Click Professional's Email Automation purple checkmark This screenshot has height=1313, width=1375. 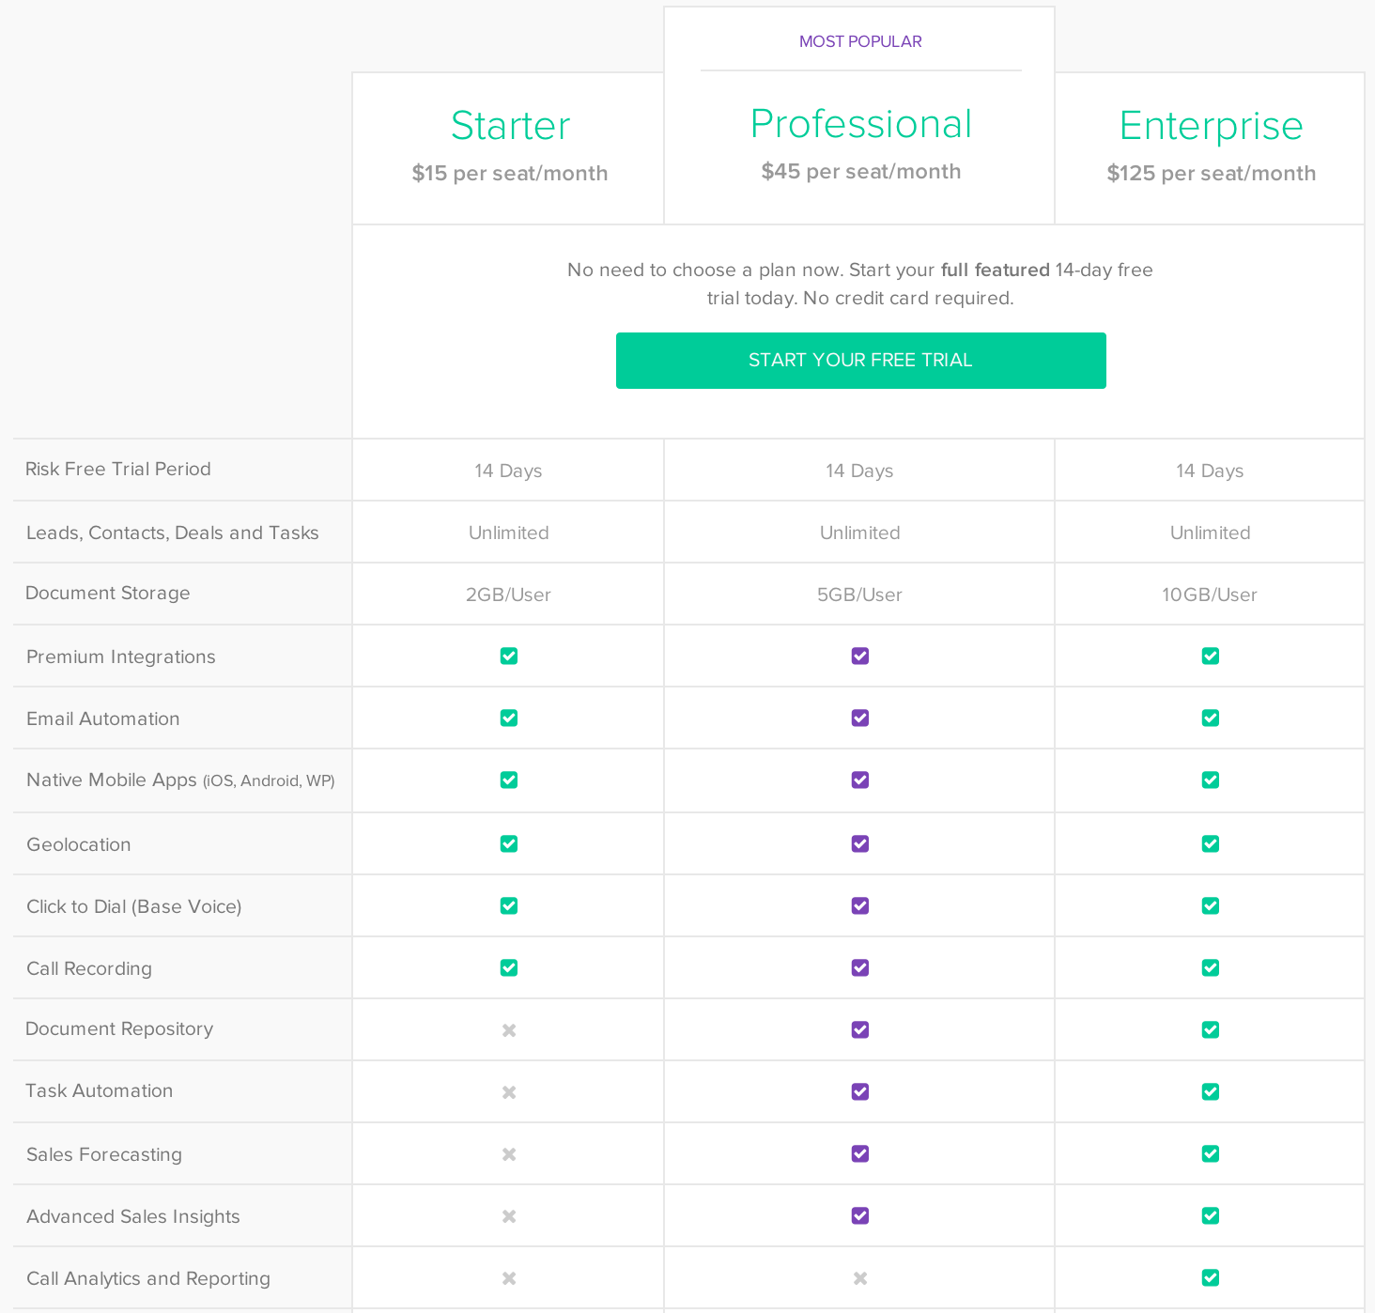click(860, 718)
